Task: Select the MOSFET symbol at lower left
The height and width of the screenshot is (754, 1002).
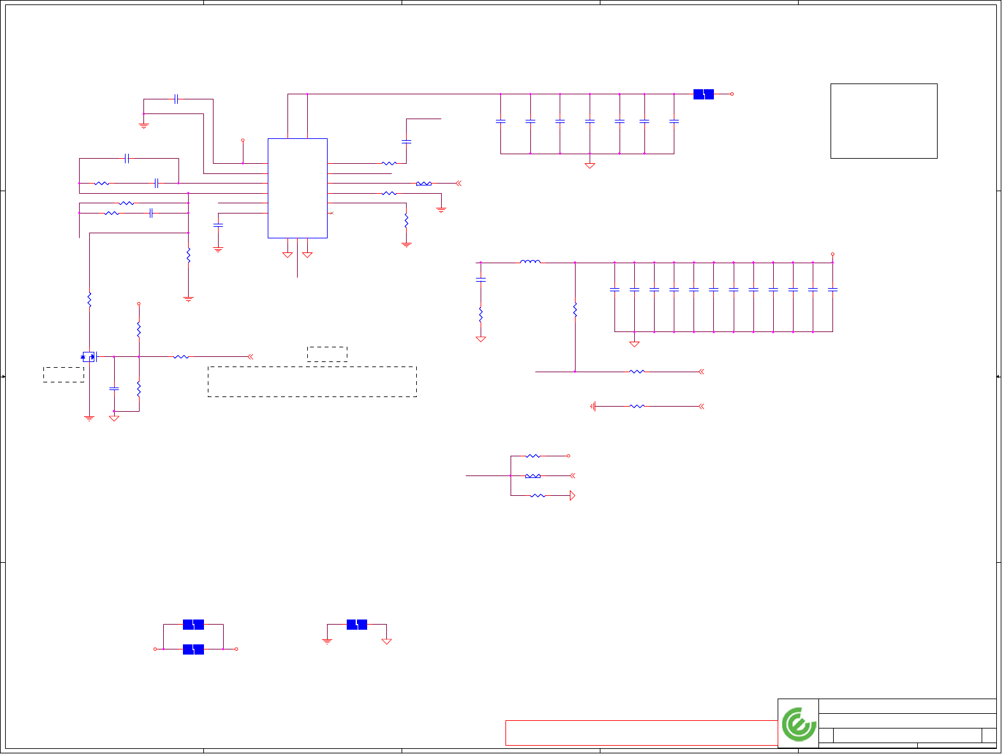Action: tap(89, 357)
